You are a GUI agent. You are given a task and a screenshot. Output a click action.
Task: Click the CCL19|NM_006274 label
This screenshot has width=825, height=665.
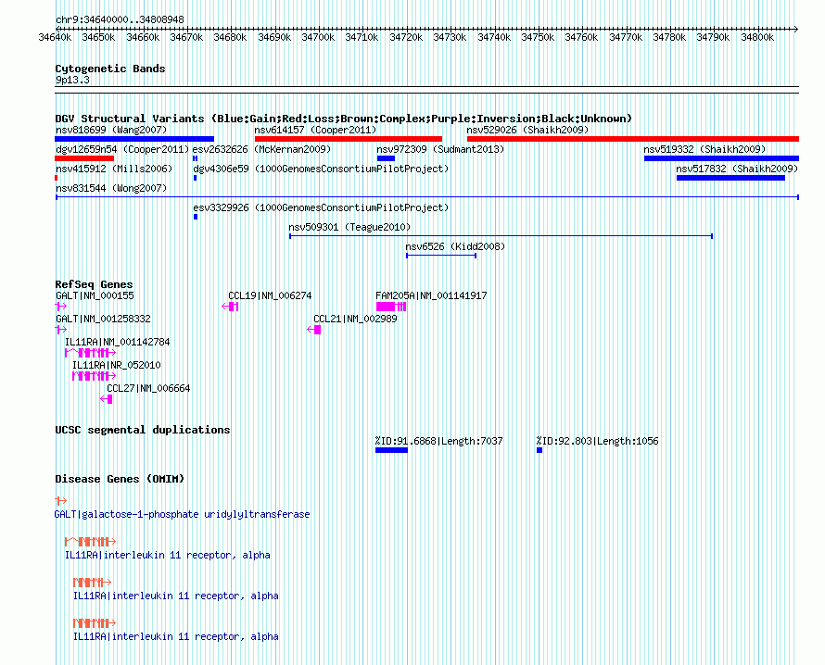click(270, 296)
